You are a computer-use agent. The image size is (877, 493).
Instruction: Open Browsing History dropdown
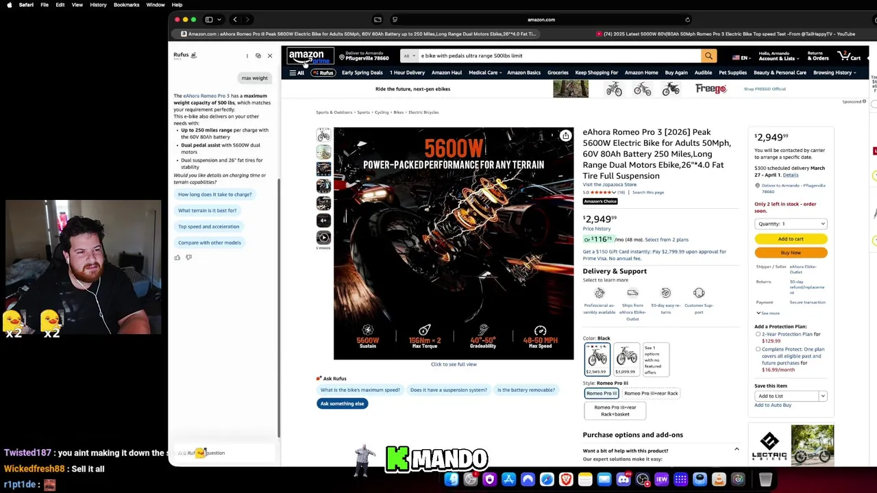(835, 73)
